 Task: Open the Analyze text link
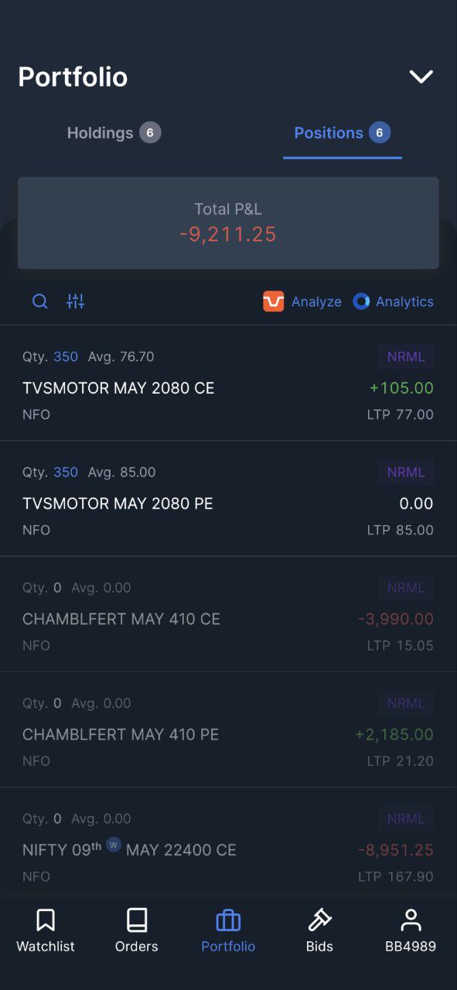pyautogui.click(x=316, y=302)
